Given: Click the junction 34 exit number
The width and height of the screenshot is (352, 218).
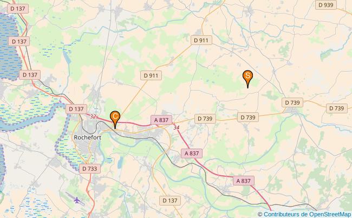Looking at the screenshot, I should click(176, 127).
